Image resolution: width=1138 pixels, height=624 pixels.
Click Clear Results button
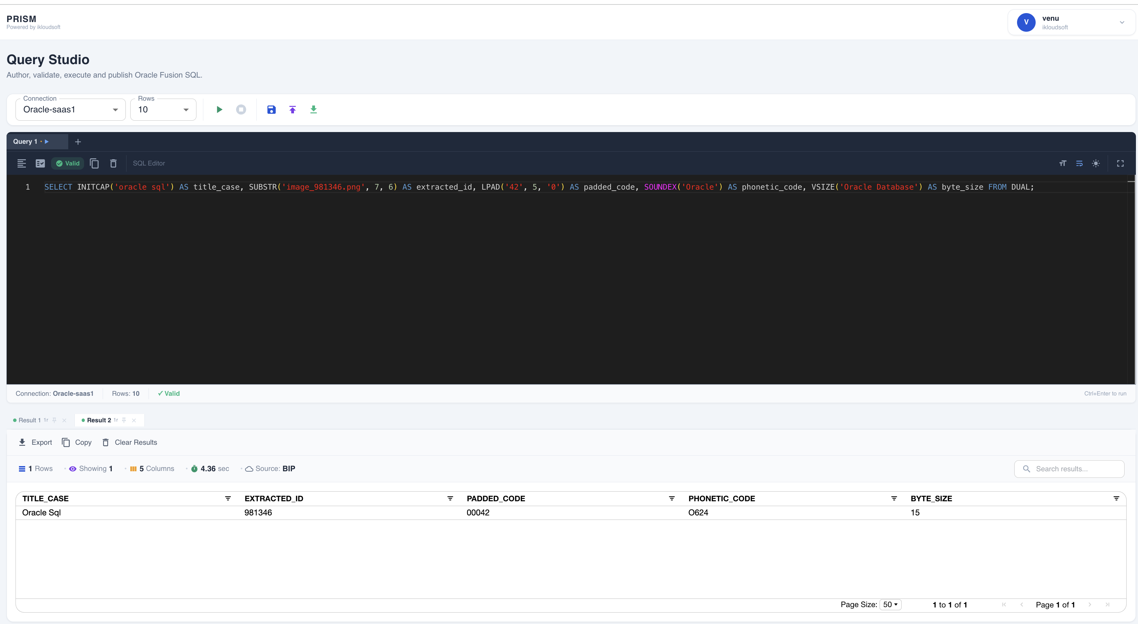[130, 442]
